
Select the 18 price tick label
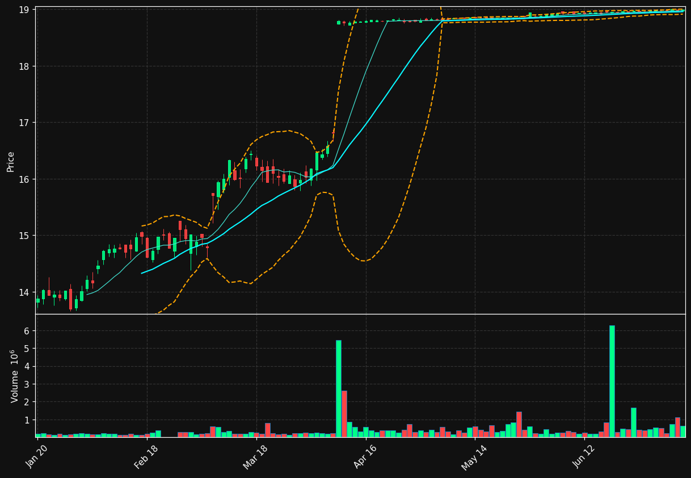click(x=23, y=66)
